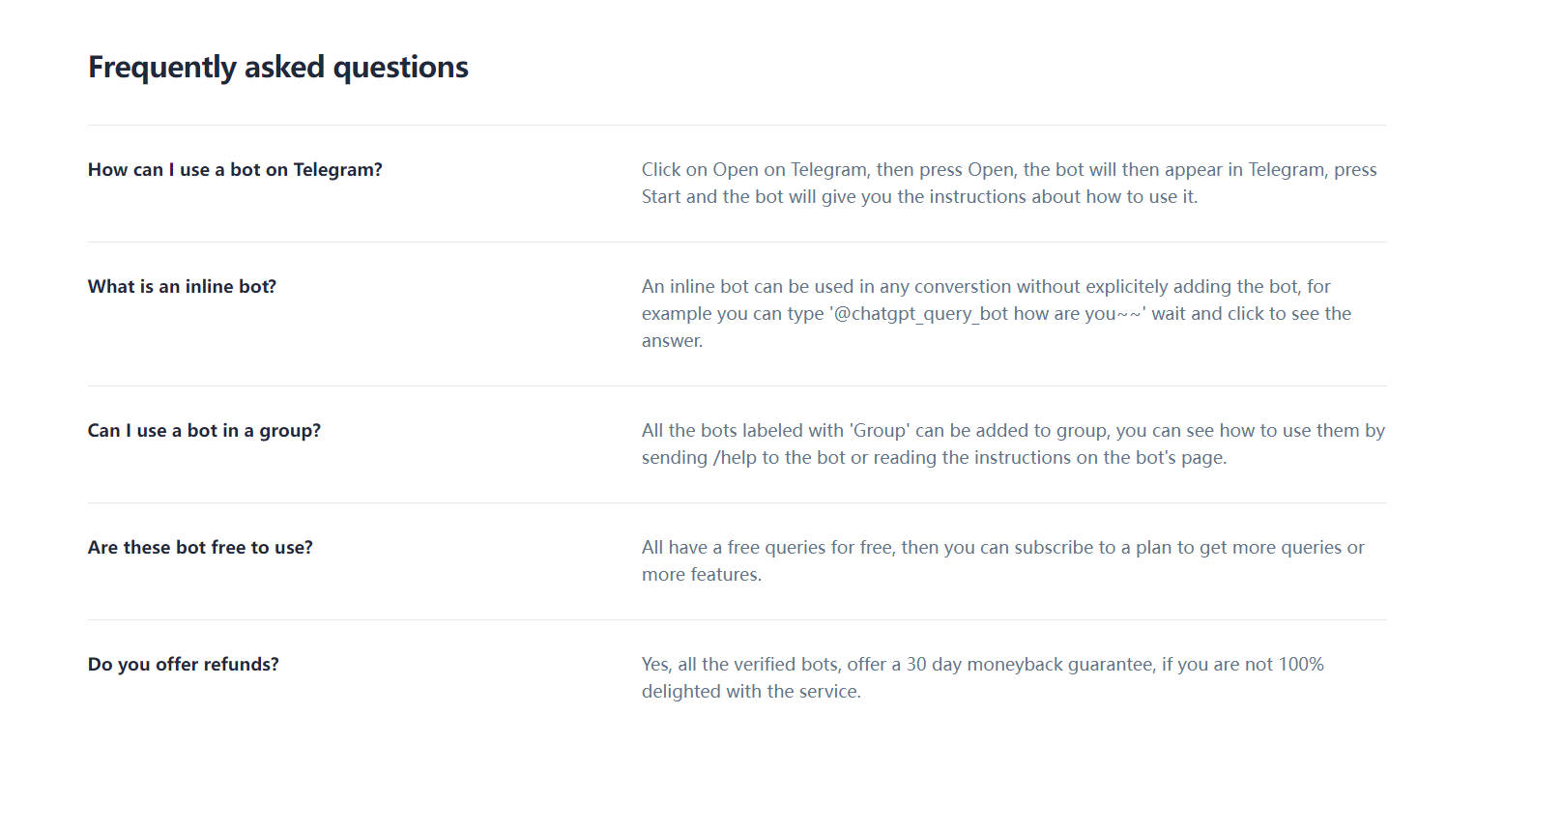
Task: Click "delighted with the service." text
Action: (751, 692)
